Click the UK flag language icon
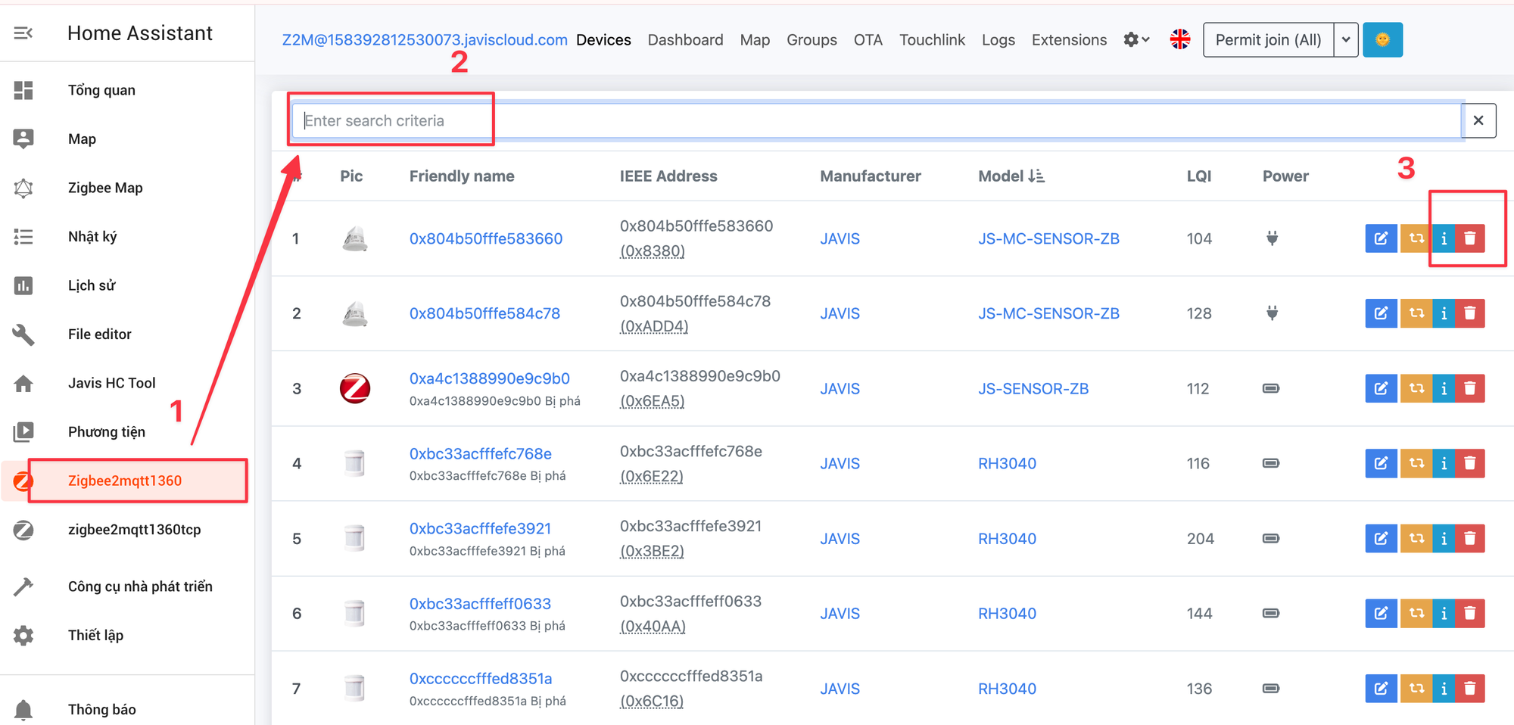 pos(1179,39)
